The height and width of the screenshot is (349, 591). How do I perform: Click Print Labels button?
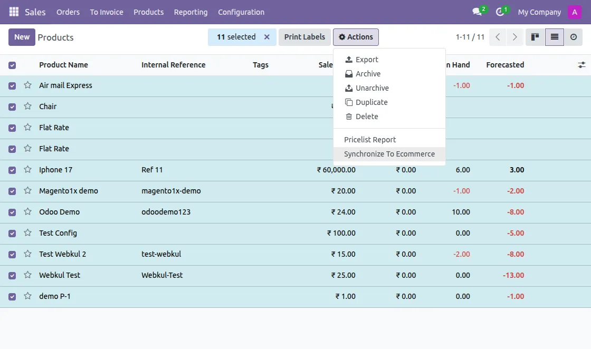click(304, 37)
